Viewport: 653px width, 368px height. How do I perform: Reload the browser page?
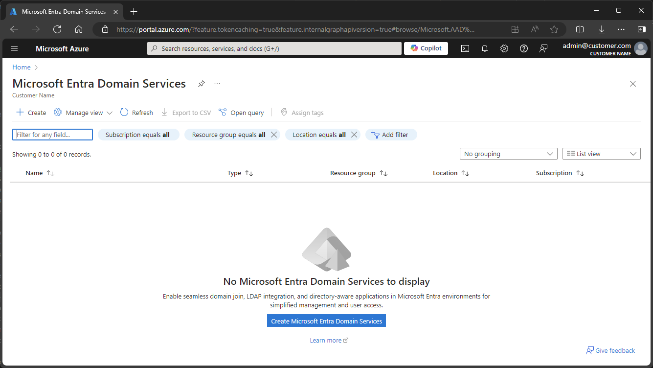(x=57, y=29)
